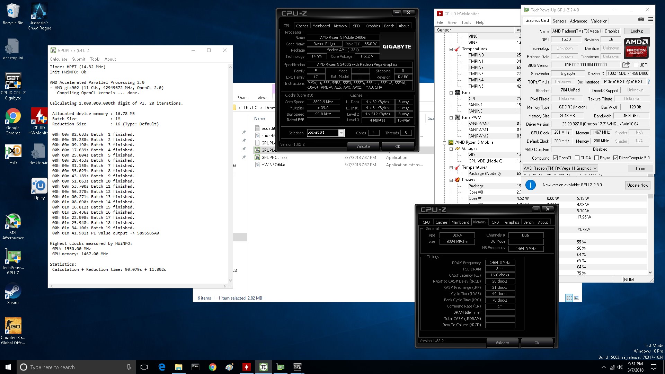665x374 pixels.
Task: Click the Windows Start button
Action: (x=8, y=367)
